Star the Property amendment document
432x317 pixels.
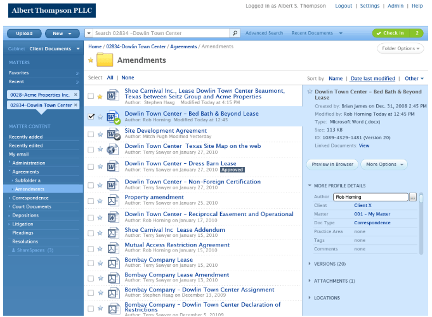pos(100,201)
